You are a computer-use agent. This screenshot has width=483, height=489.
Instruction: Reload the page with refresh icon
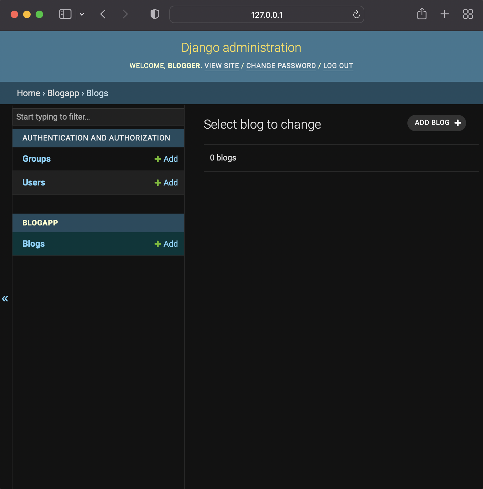(x=356, y=14)
